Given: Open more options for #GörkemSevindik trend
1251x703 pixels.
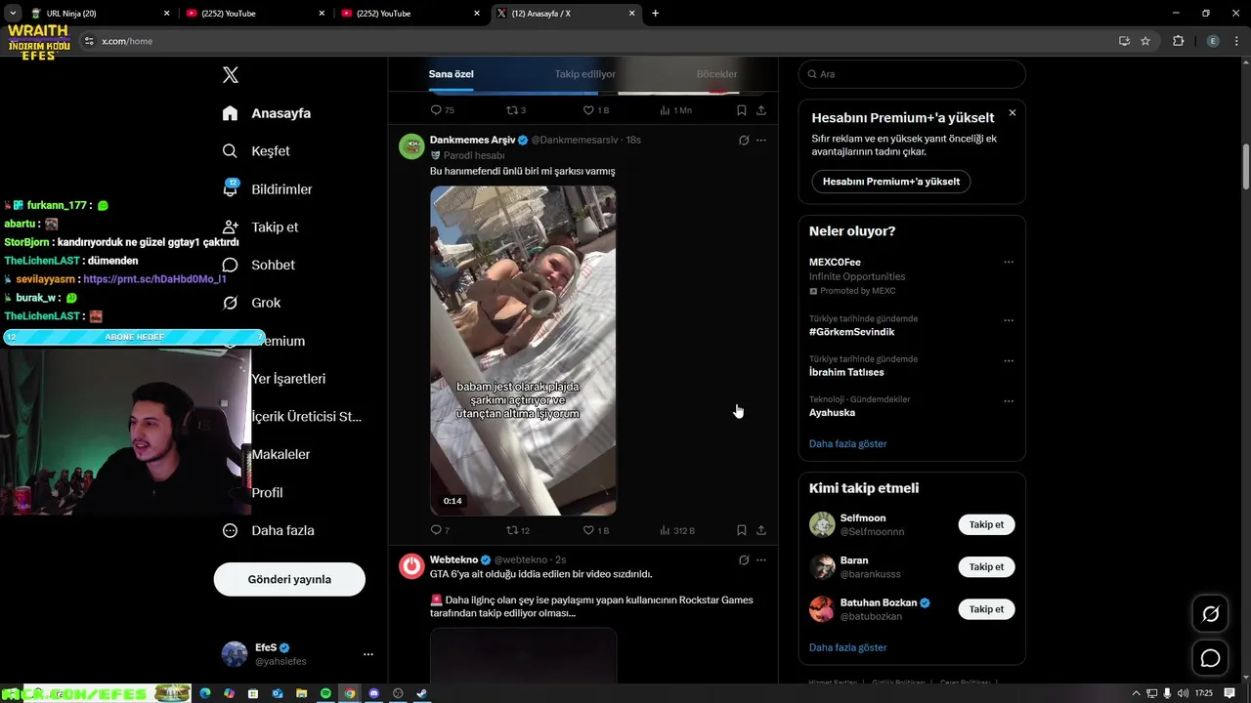Looking at the screenshot, I should pos(1009,320).
